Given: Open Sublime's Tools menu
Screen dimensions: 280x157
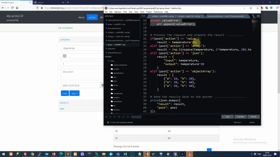Looking at the screenshot, I should click(x=142, y=12).
